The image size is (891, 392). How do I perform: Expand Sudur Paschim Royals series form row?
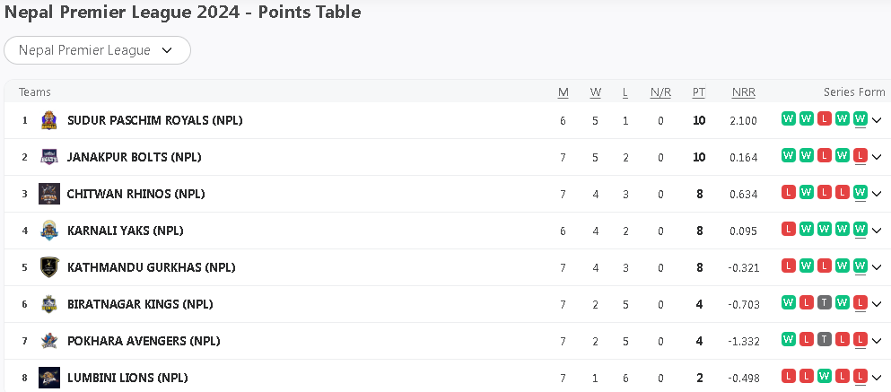[877, 120]
